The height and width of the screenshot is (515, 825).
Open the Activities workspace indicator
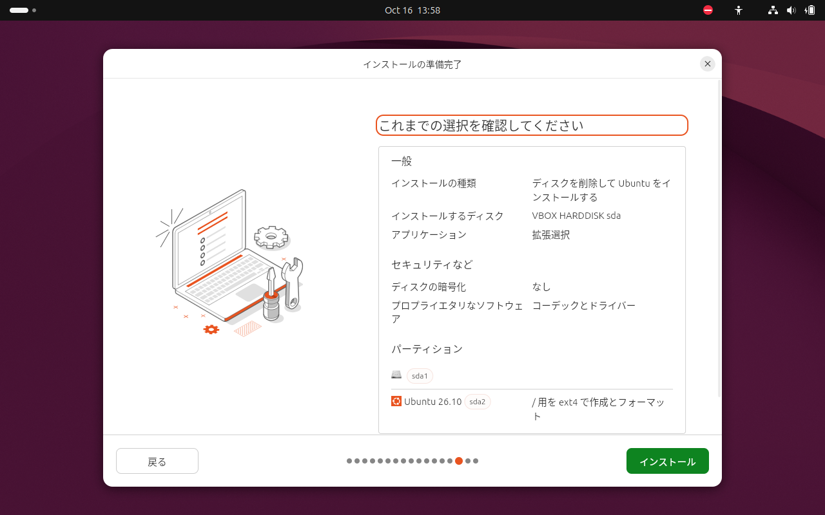point(23,10)
